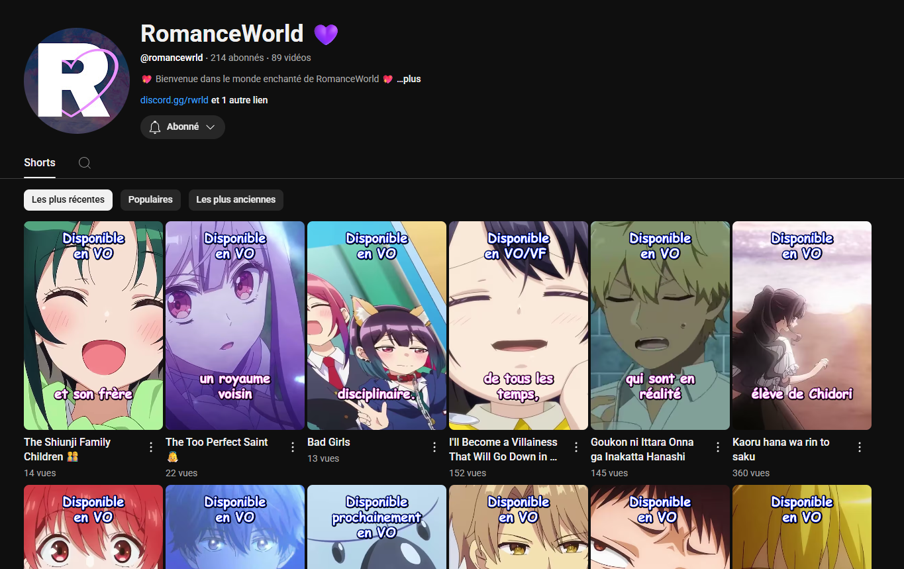Sort shorts by 'Populaires'
The image size is (904, 569).
click(x=150, y=199)
